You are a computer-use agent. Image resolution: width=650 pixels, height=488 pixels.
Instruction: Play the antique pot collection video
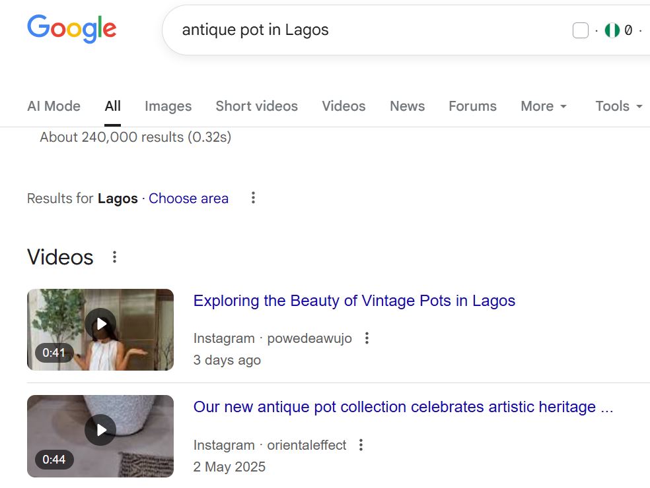(100, 430)
